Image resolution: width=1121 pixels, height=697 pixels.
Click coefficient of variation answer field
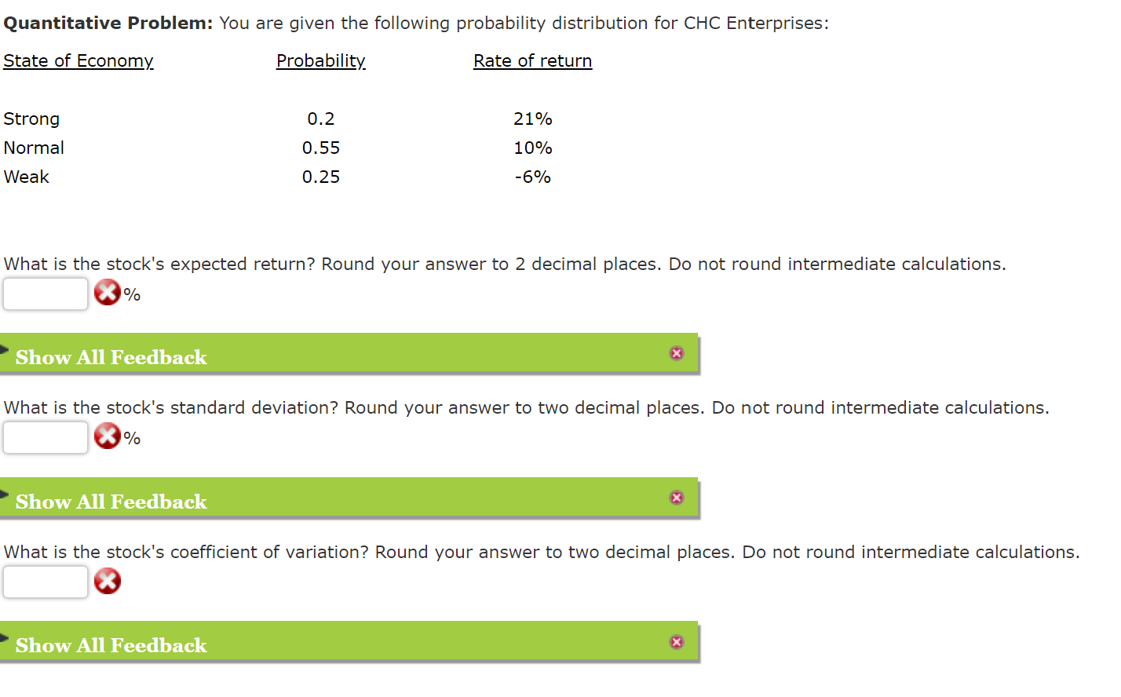click(45, 581)
